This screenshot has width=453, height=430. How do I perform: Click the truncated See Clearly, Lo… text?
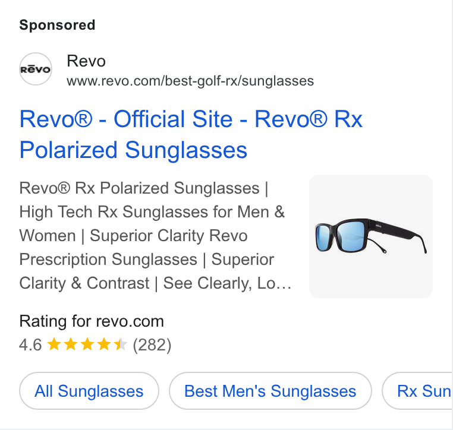click(227, 283)
